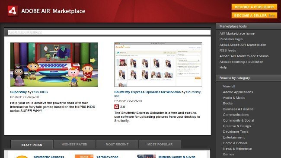Browse the Creative & Design category
Viewport: 281px width, 158px height.
(x=237, y=126)
